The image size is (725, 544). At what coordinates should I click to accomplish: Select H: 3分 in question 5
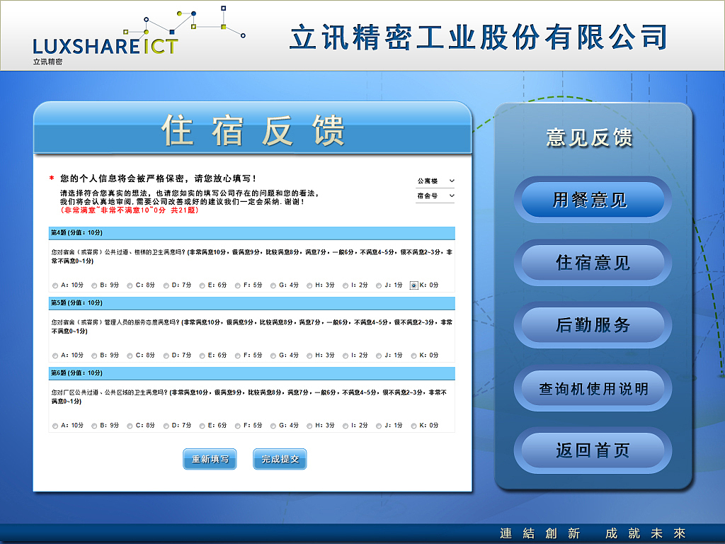[309, 356]
